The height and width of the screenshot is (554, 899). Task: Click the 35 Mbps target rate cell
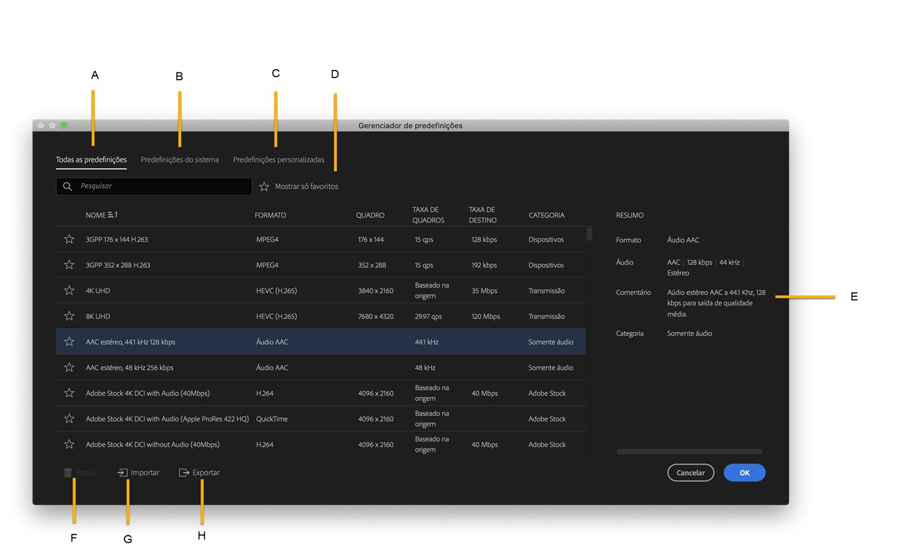[x=485, y=291]
